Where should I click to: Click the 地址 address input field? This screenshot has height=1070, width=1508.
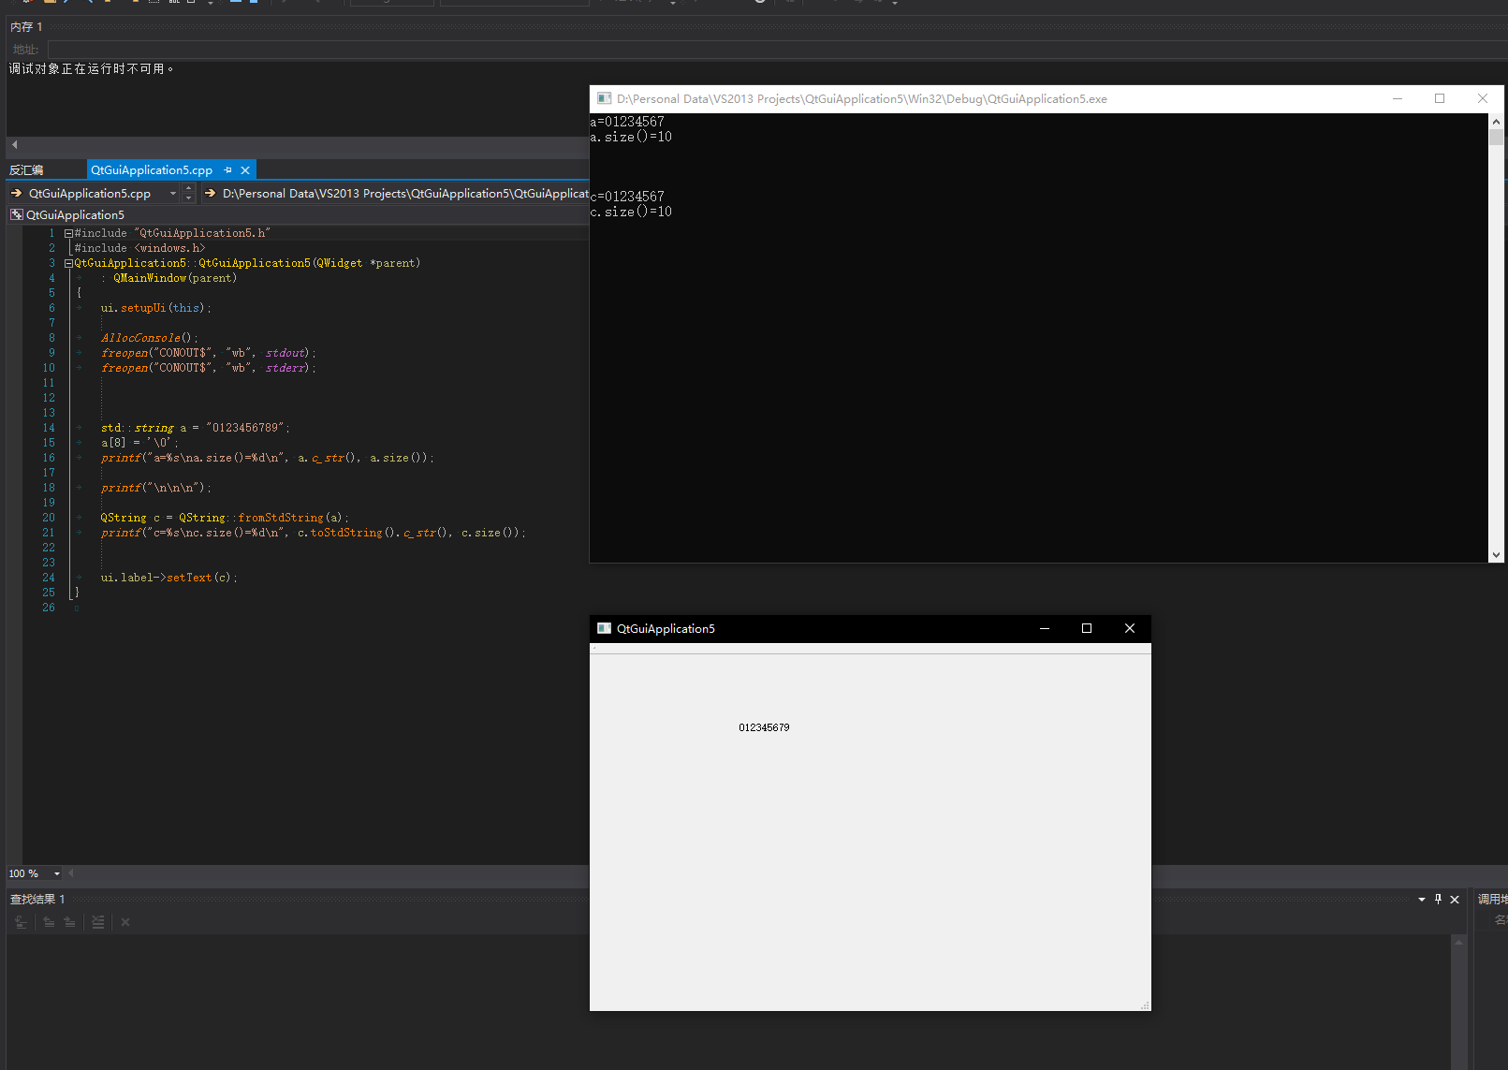pyautogui.click(x=777, y=49)
